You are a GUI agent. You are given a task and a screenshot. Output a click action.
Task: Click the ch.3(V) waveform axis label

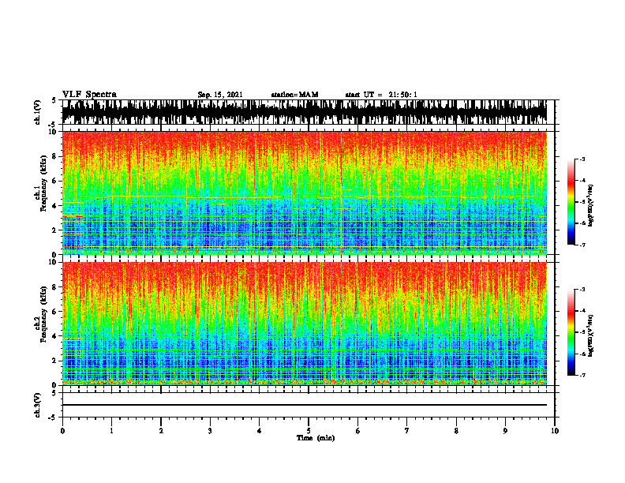coord(38,405)
